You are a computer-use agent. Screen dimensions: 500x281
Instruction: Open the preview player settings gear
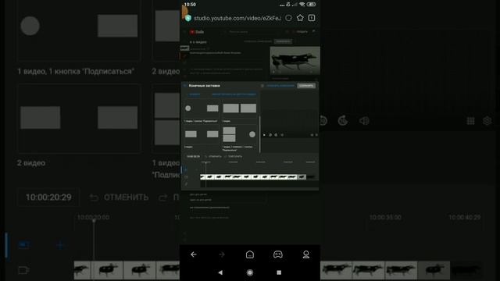click(316, 135)
